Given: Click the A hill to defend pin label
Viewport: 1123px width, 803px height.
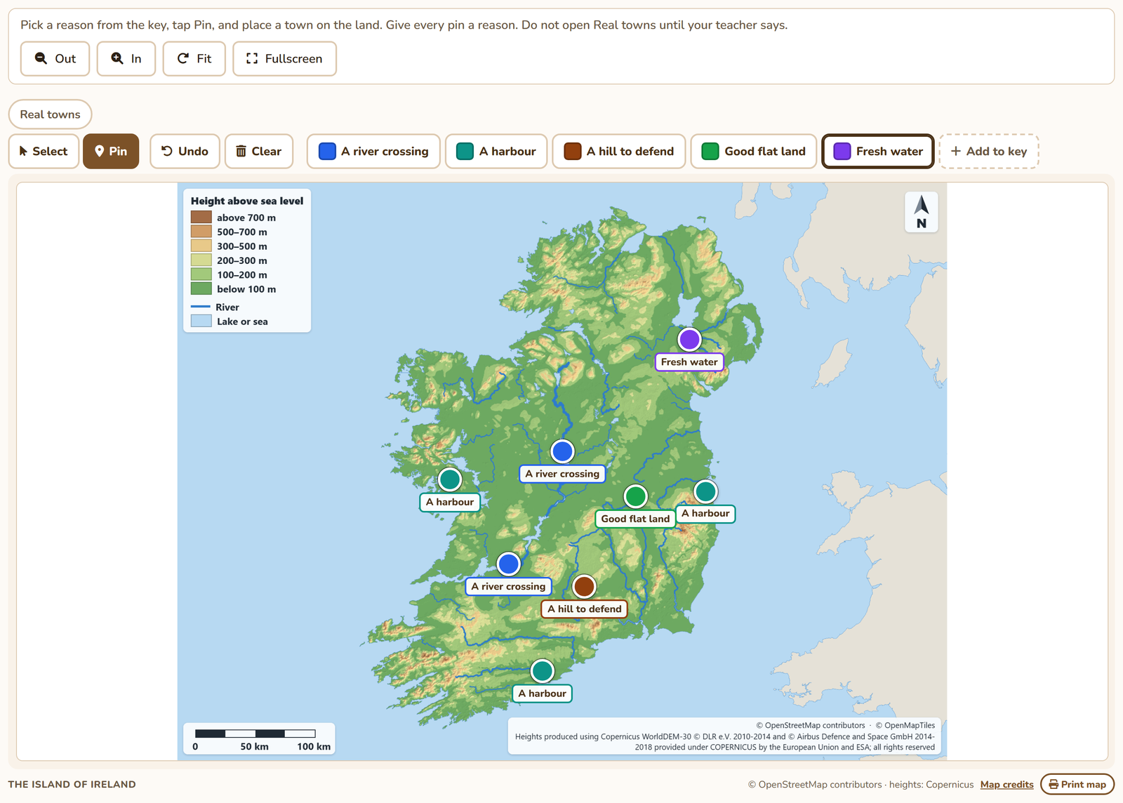Looking at the screenshot, I should coord(584,609).
